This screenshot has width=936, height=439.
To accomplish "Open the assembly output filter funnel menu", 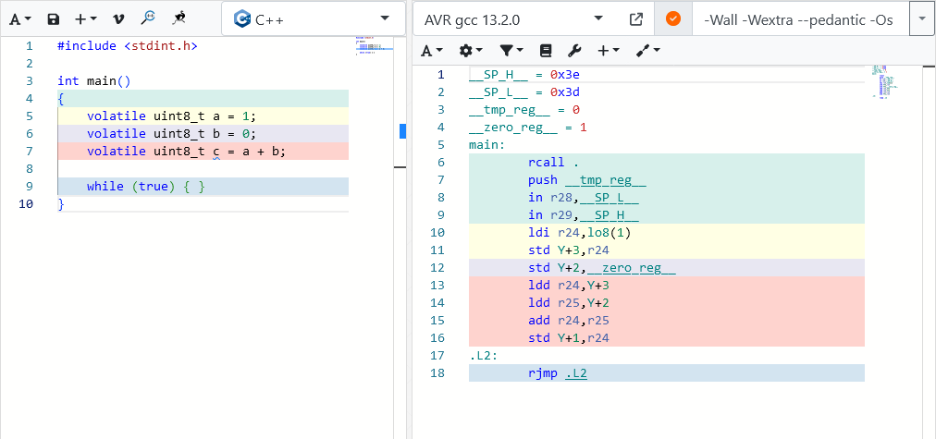I will [x=511, y=51].
